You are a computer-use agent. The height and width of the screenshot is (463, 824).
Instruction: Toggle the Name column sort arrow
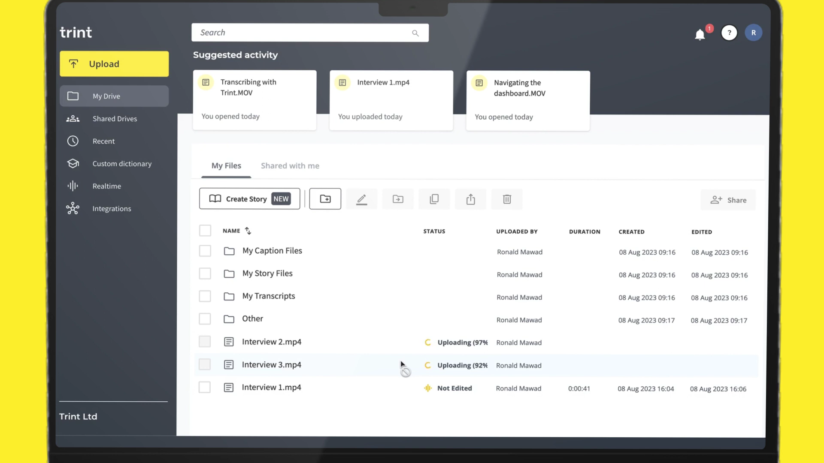coord(248,231)
